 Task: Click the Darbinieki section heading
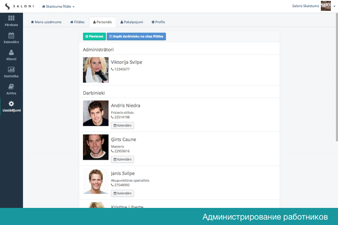pyautogui.click(x=94, y=93)
